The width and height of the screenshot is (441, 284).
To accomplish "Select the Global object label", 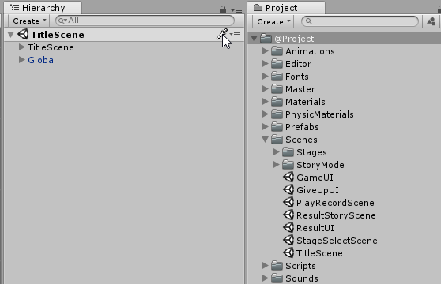I will pos(42,60).
